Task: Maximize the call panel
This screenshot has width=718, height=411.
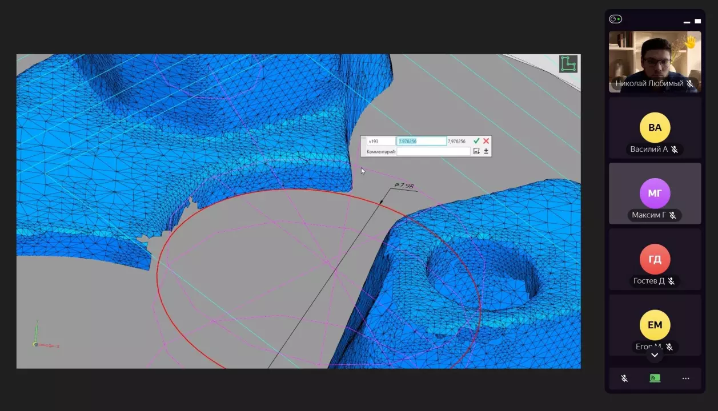Action: pos(697,21)
